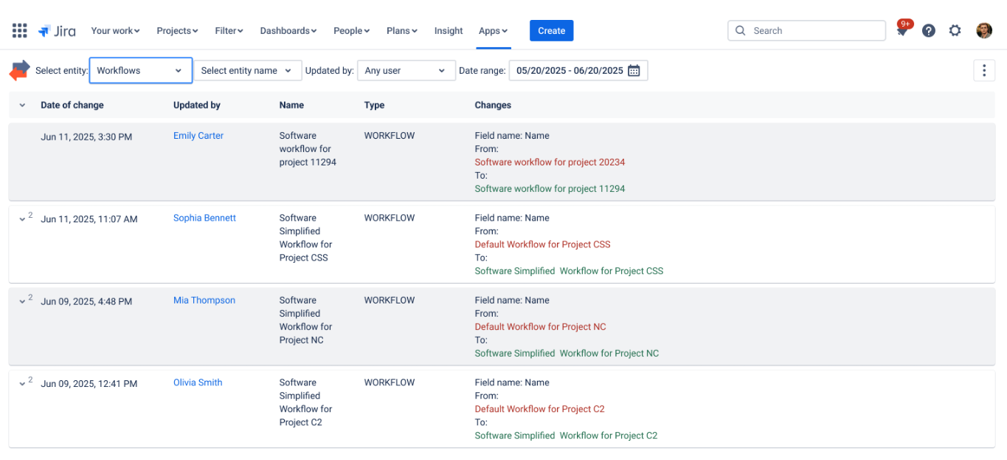The width and height of the screenshot is (1007, 460).
Task: Toggle the expand-all chevron in table header
Action: coord(21,105)
